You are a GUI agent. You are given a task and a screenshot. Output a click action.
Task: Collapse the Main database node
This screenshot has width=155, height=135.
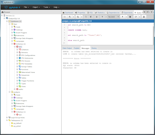[9, 24]
